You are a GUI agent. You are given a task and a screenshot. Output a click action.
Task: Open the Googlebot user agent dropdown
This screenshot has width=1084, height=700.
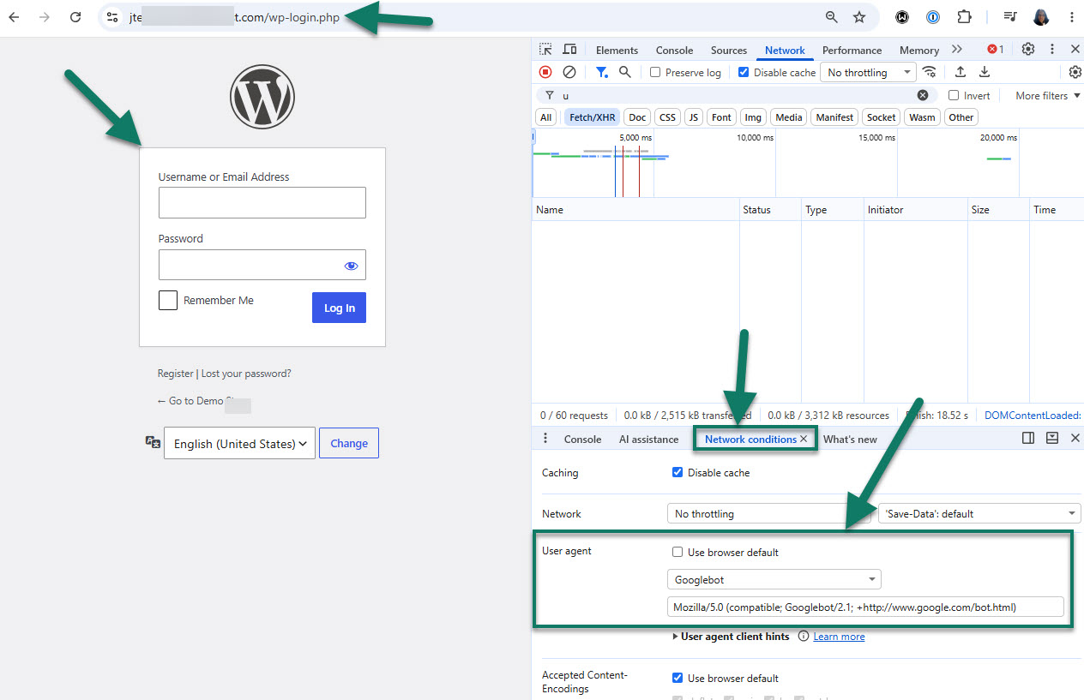coord(774,579)
